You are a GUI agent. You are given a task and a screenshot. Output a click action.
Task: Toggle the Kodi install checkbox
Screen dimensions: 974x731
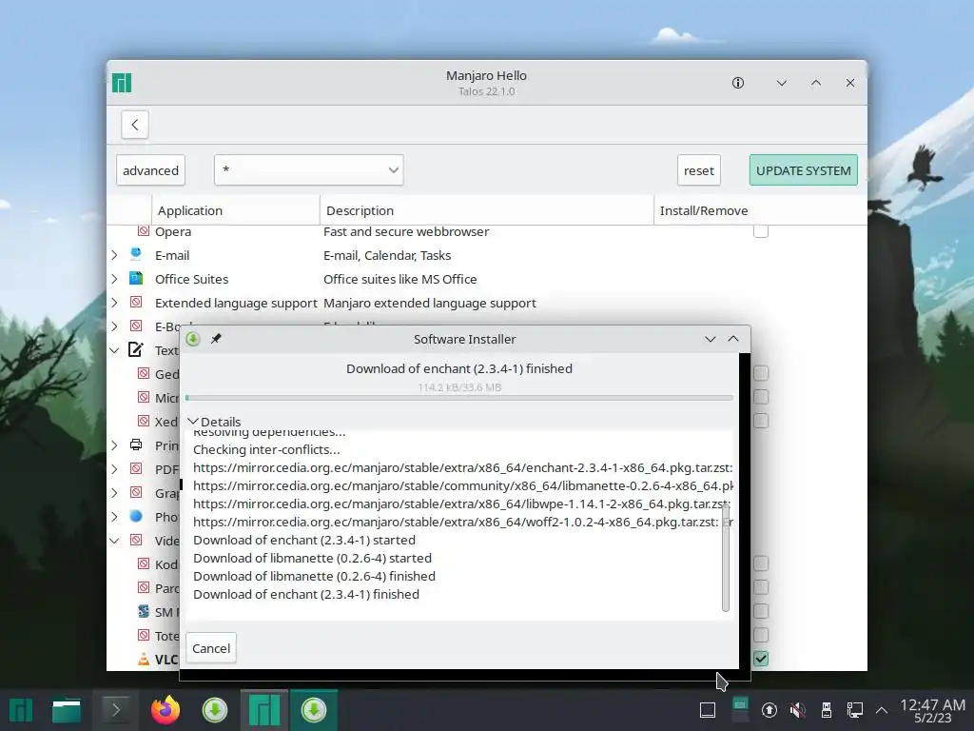(x=761, y=563)
